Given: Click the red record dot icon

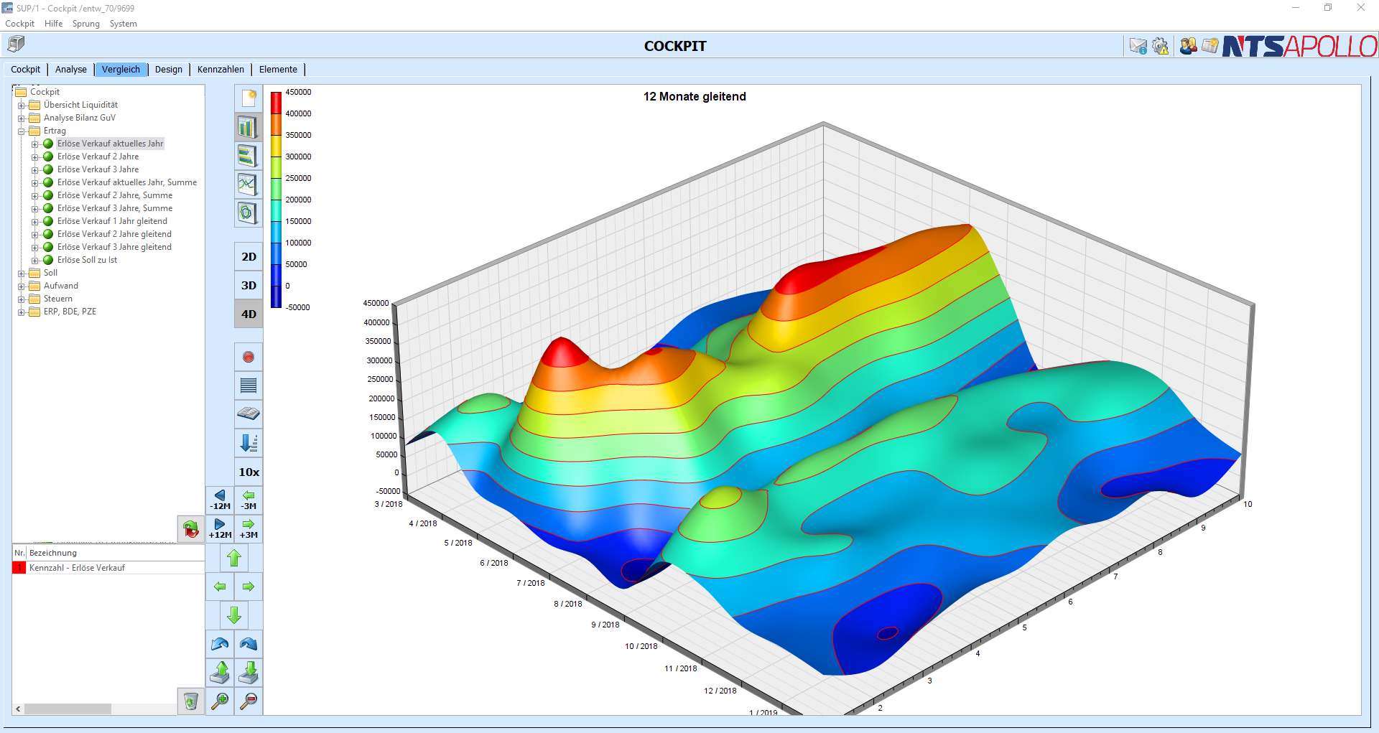Looking at the screenshot, I should tap(249, 357).
